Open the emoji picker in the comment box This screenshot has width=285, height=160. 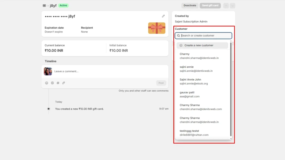[46, 83]
